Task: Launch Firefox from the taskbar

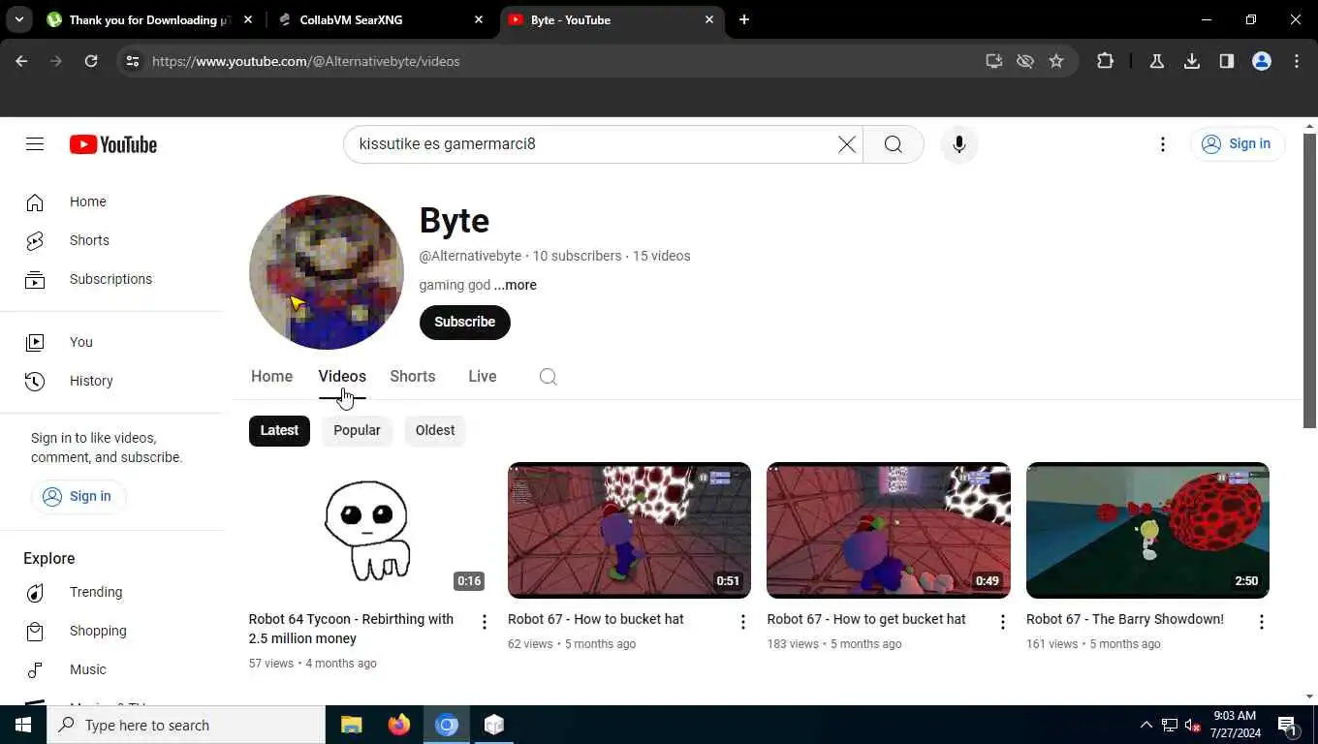Action: pyautogui.click(x=399, y=725)
